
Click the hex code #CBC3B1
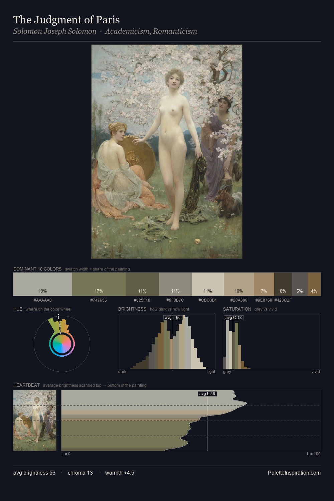pyautogui.click(x=208, y=300)
